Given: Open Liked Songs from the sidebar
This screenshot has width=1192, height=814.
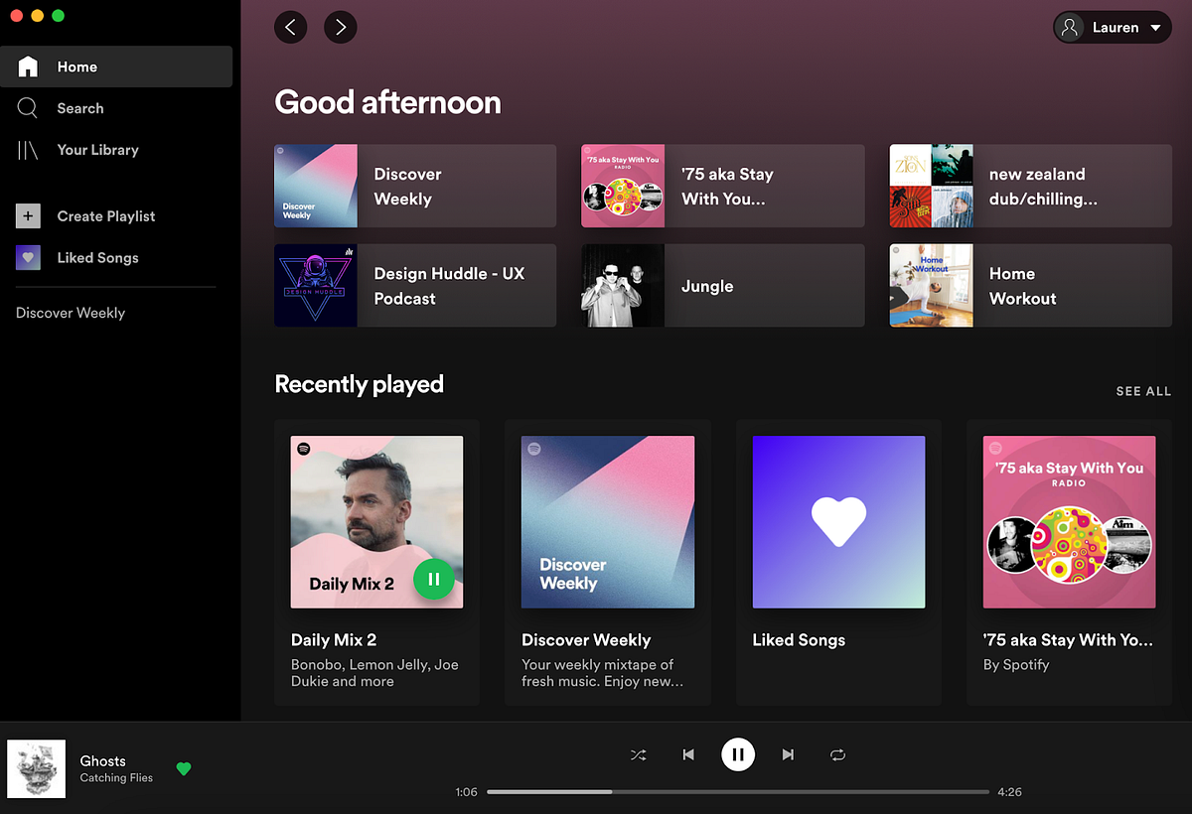Looking at the screenshot, I should (x=96, y=257).
